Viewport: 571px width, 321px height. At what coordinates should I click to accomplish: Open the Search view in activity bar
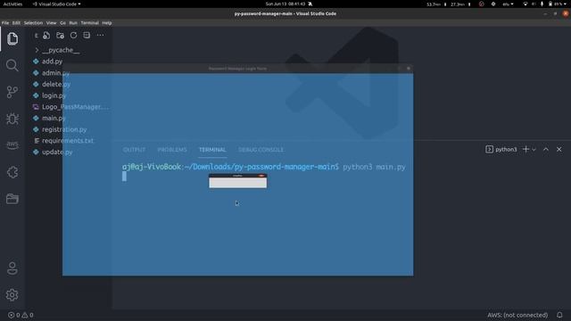12,65
